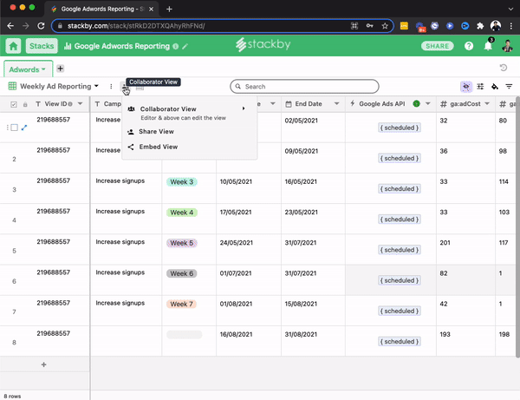Click the scheduled button for End Date 02/05/2021
Screen dimensions: 520x400
coord(400,128)
